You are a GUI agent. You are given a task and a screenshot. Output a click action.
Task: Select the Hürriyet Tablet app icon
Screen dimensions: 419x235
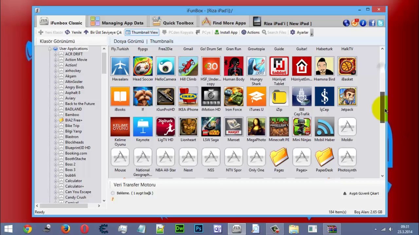(279, 66)
